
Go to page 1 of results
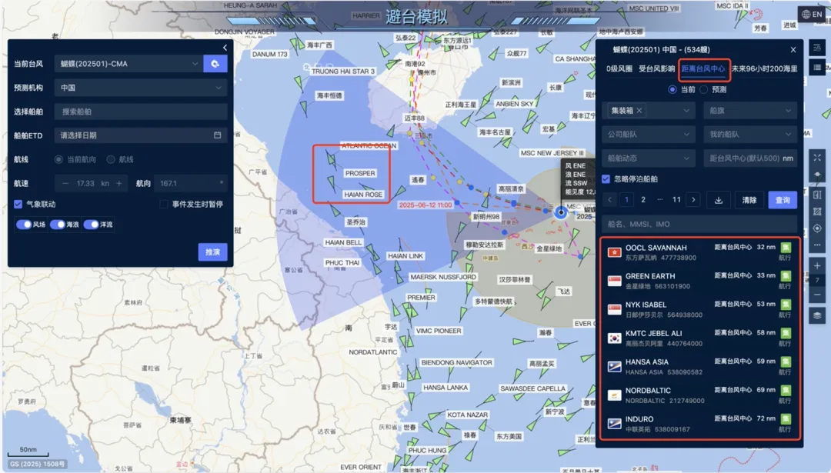pos(626,200)
